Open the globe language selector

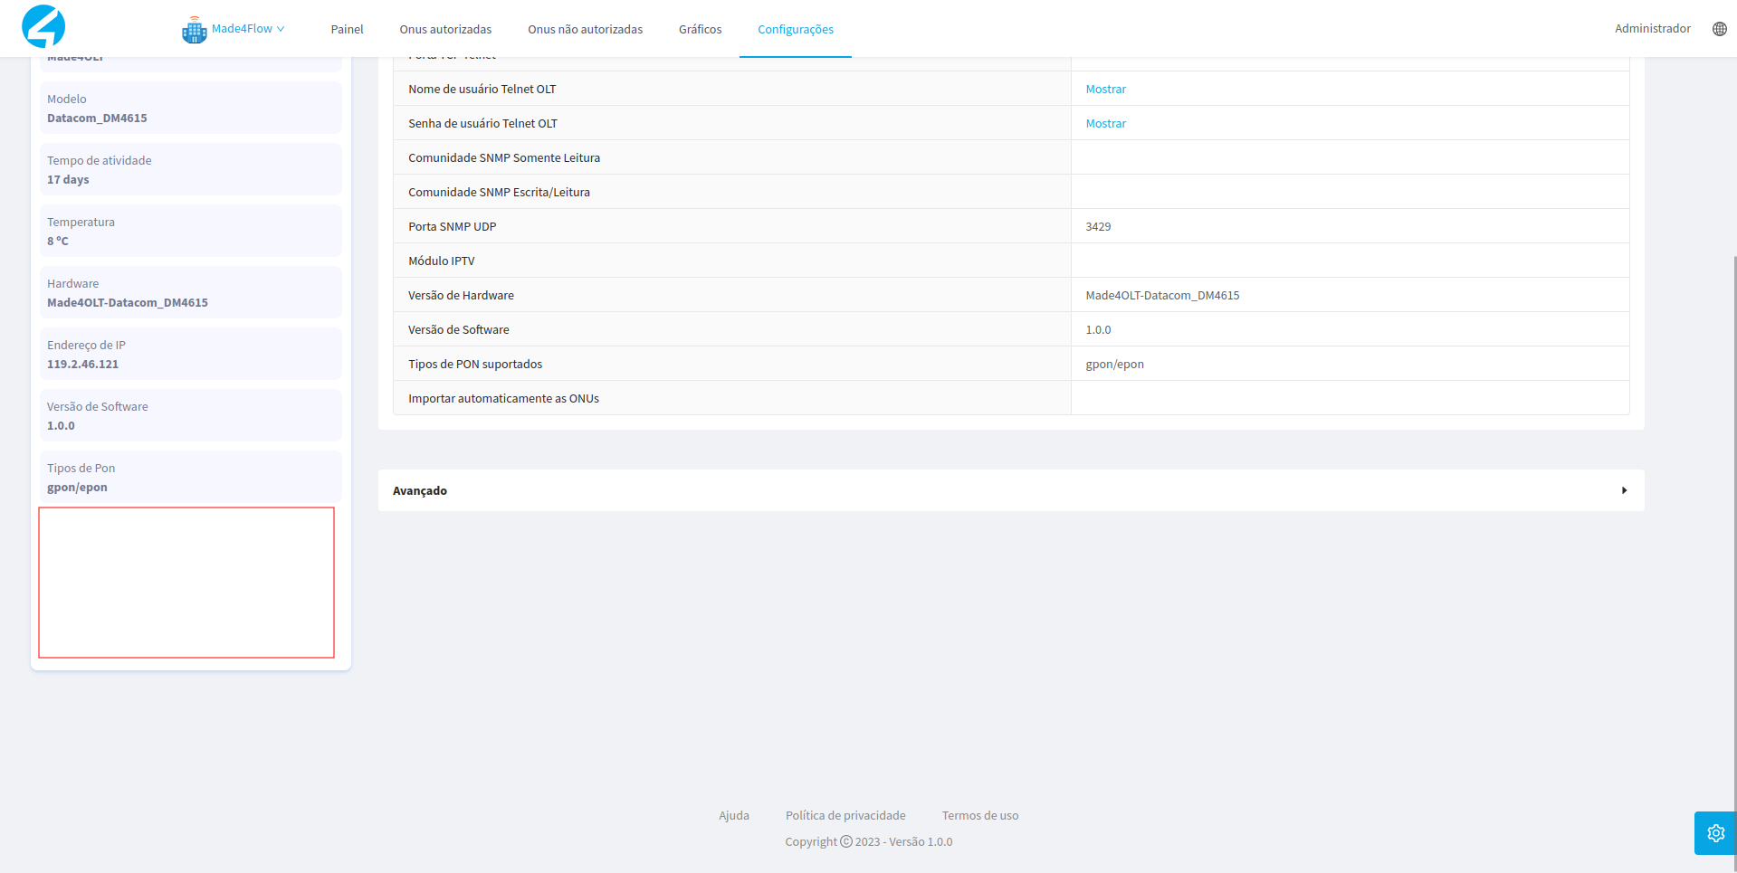click(1719, 29)
